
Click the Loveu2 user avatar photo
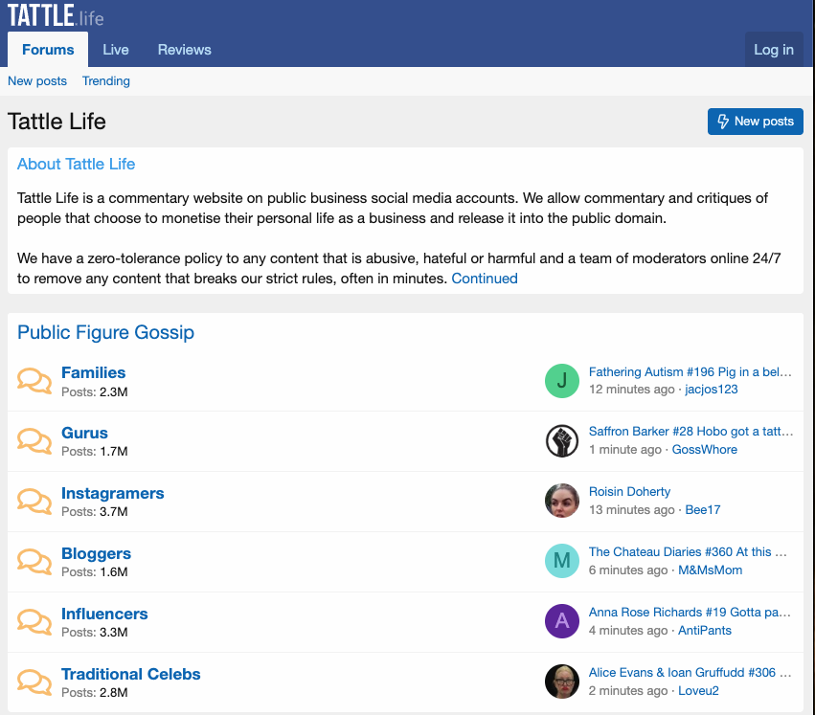(x=562, y=681)
